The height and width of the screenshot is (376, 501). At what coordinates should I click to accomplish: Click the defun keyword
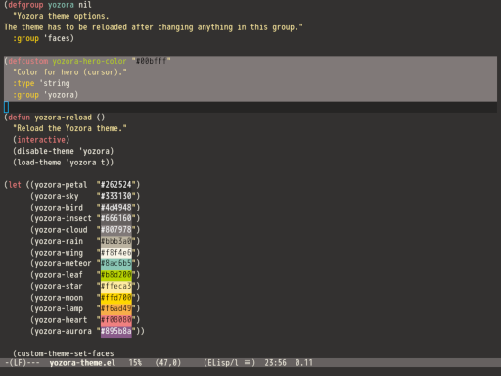20,117
